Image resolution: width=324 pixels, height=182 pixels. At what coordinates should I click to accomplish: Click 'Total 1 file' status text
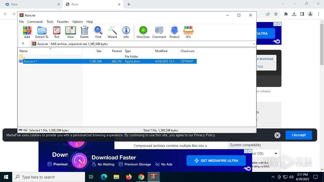point(161,130)
